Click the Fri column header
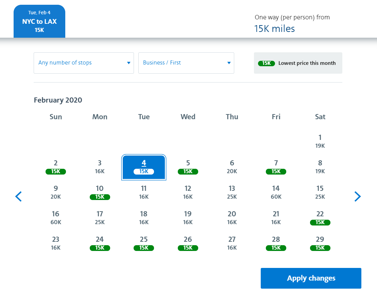This screenshot has height=290, width=377. 276,117
